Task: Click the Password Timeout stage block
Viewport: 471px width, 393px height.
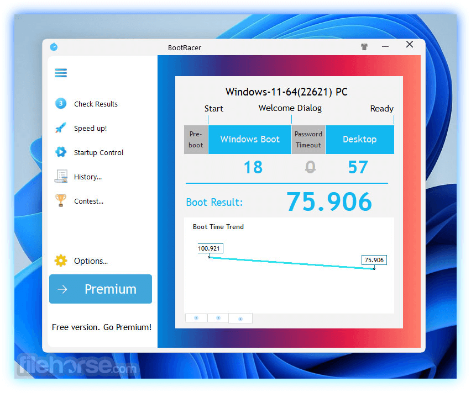Action: (308, 140)
